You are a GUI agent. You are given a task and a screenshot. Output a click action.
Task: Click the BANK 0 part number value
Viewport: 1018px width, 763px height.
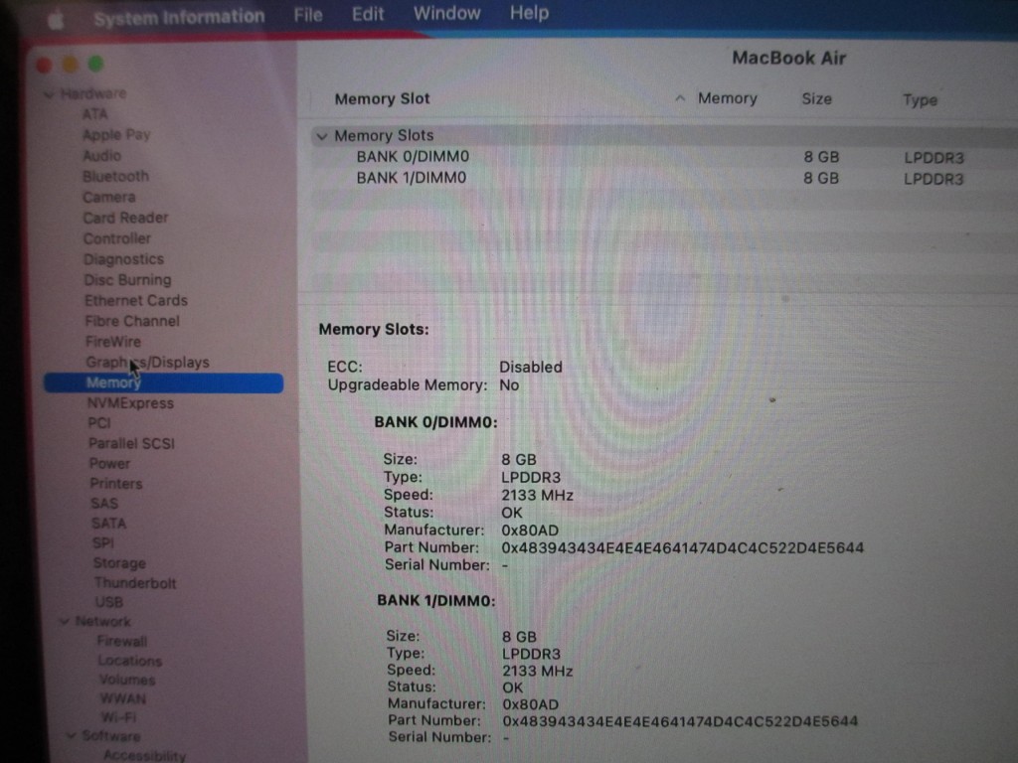(x=682, y=548)
